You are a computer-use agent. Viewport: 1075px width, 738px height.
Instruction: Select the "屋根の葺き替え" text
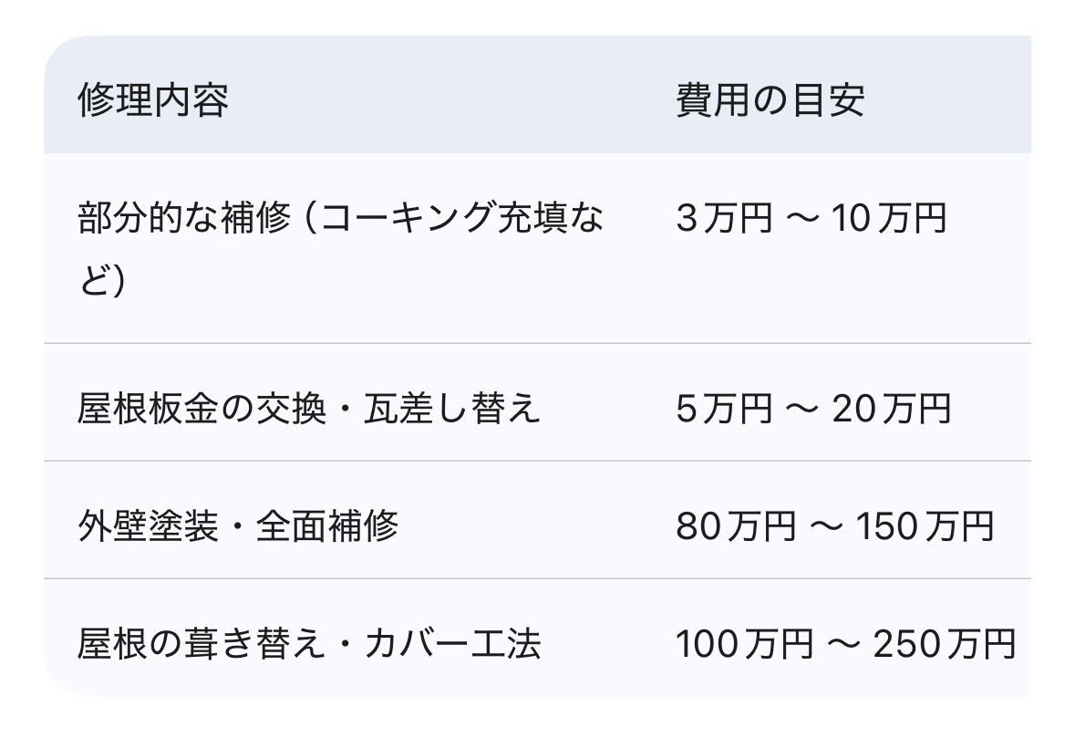click(x=202, y=644)
